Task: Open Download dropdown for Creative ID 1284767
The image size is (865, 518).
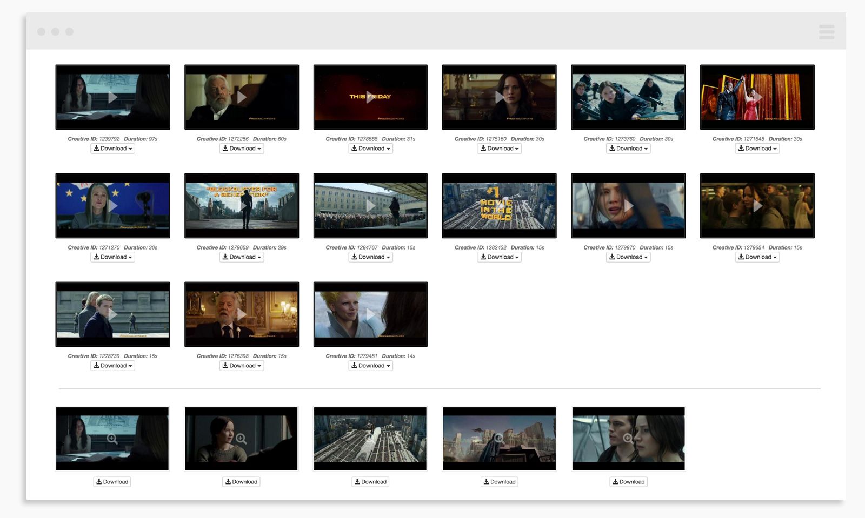Action: pyautogui.click(x=370, y=257)
